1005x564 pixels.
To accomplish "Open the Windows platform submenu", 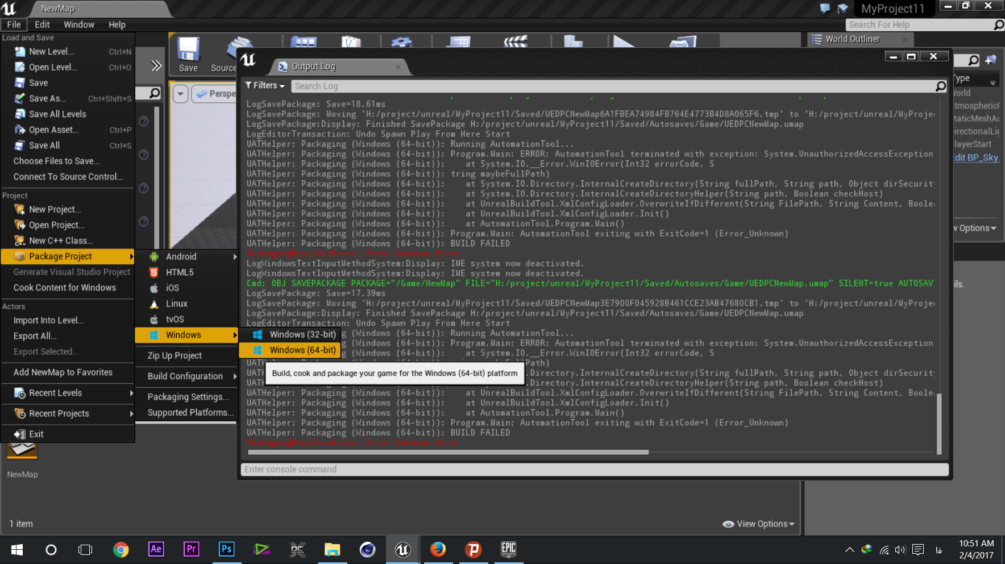I will coord(186,335).
